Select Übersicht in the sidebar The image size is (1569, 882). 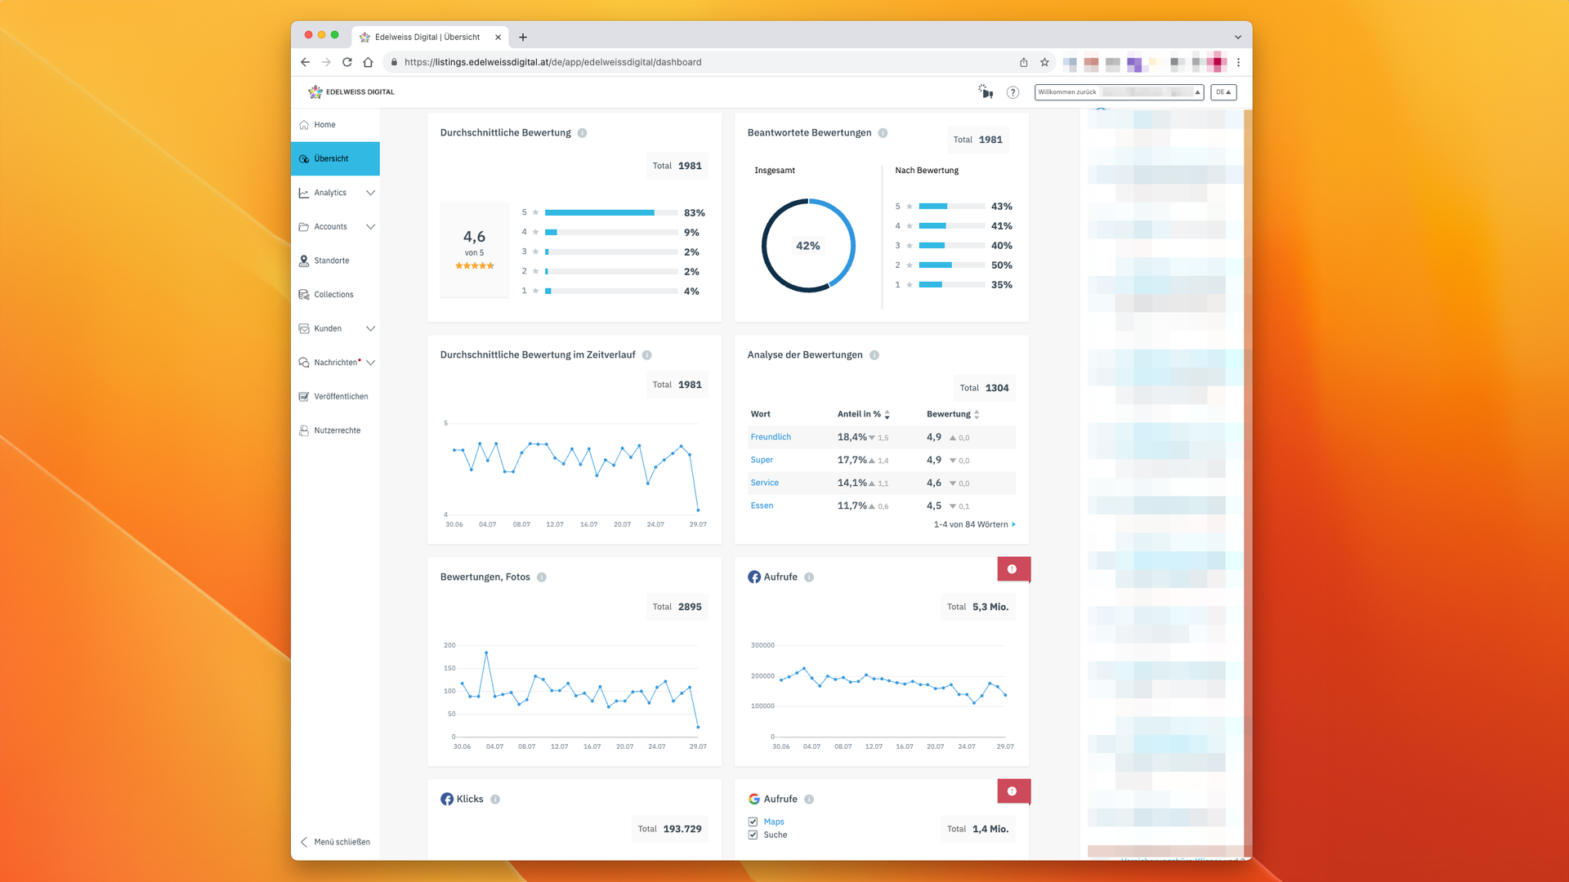(x=335, y=158)
